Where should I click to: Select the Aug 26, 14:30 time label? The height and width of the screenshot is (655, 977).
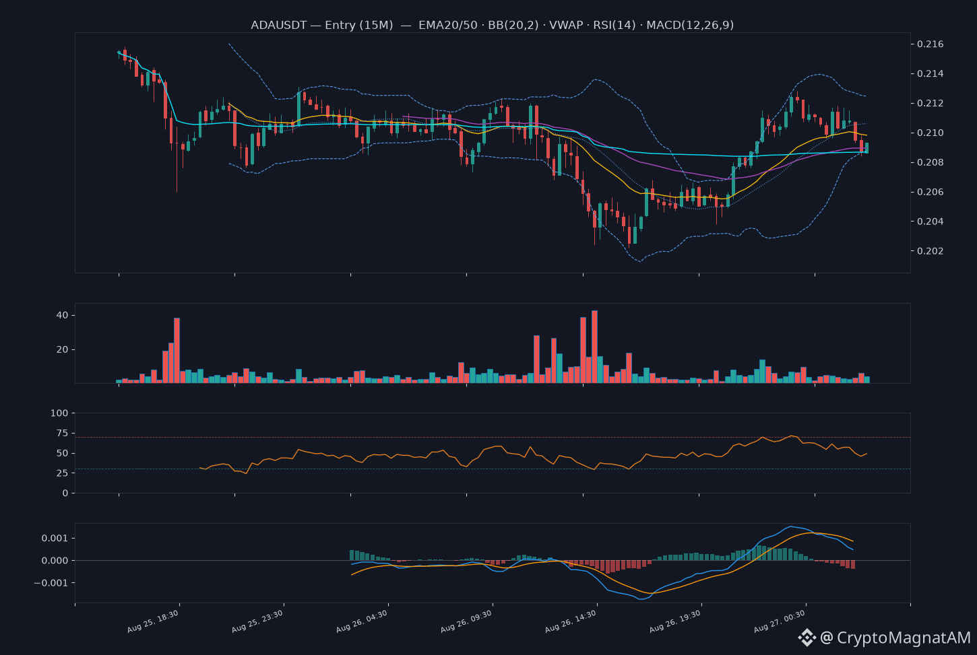point(571,621)
